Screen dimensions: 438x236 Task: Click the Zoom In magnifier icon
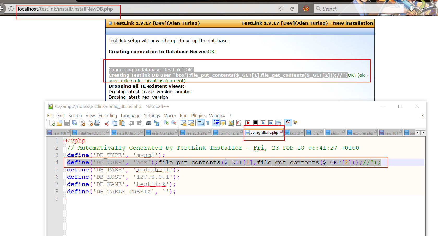(166, 123)
